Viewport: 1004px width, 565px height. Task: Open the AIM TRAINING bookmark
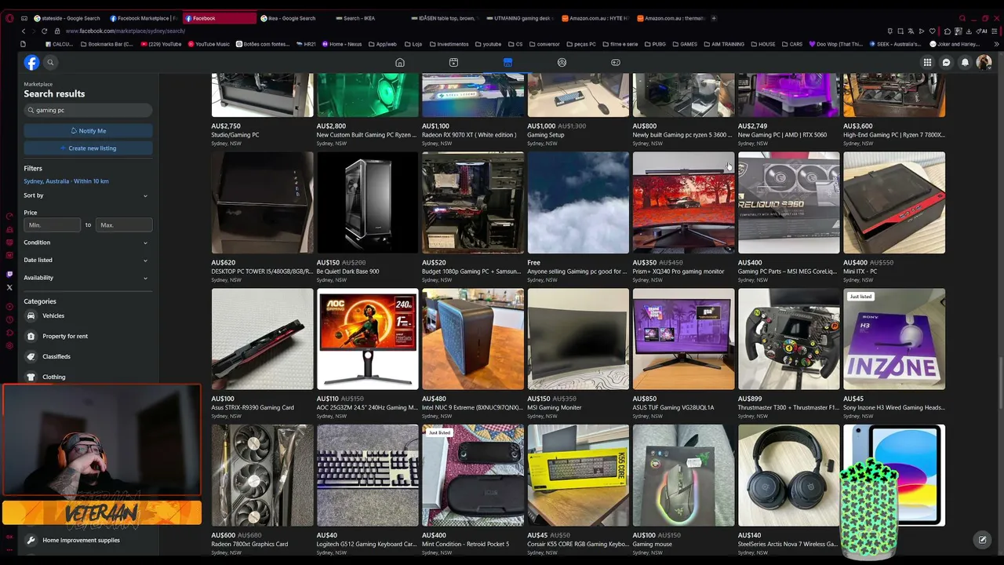coord(723,44)
